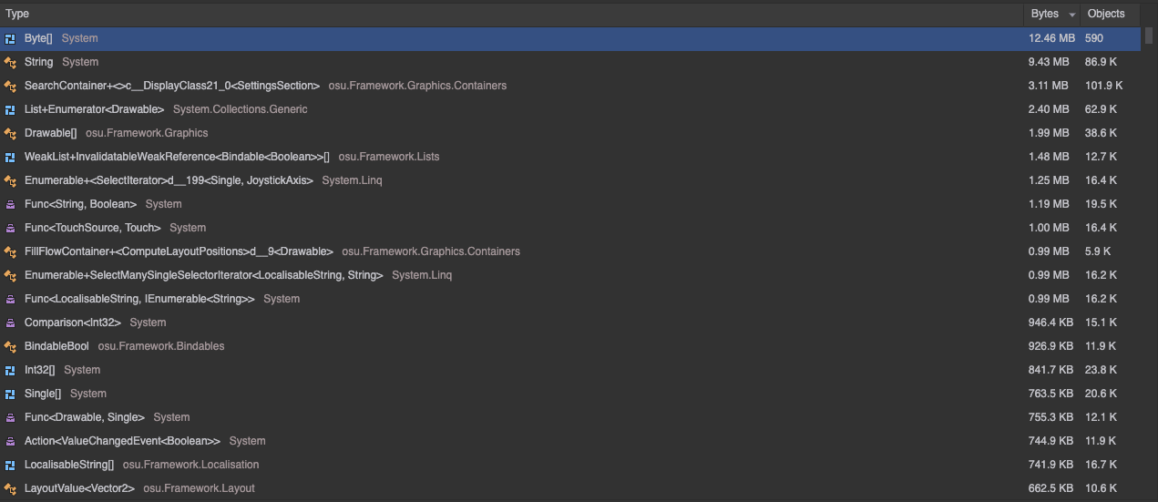Click the 946.4 KB bytes value
This screenshot has width=1158, height=502.
pos(1051,323)
